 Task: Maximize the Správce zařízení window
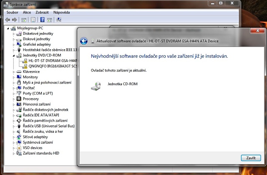pos(221,3)
